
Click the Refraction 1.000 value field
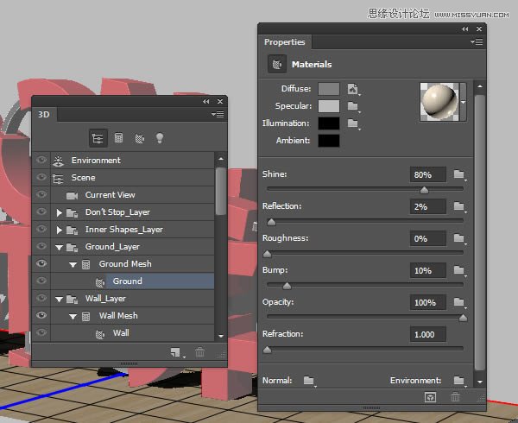point(428,334)
